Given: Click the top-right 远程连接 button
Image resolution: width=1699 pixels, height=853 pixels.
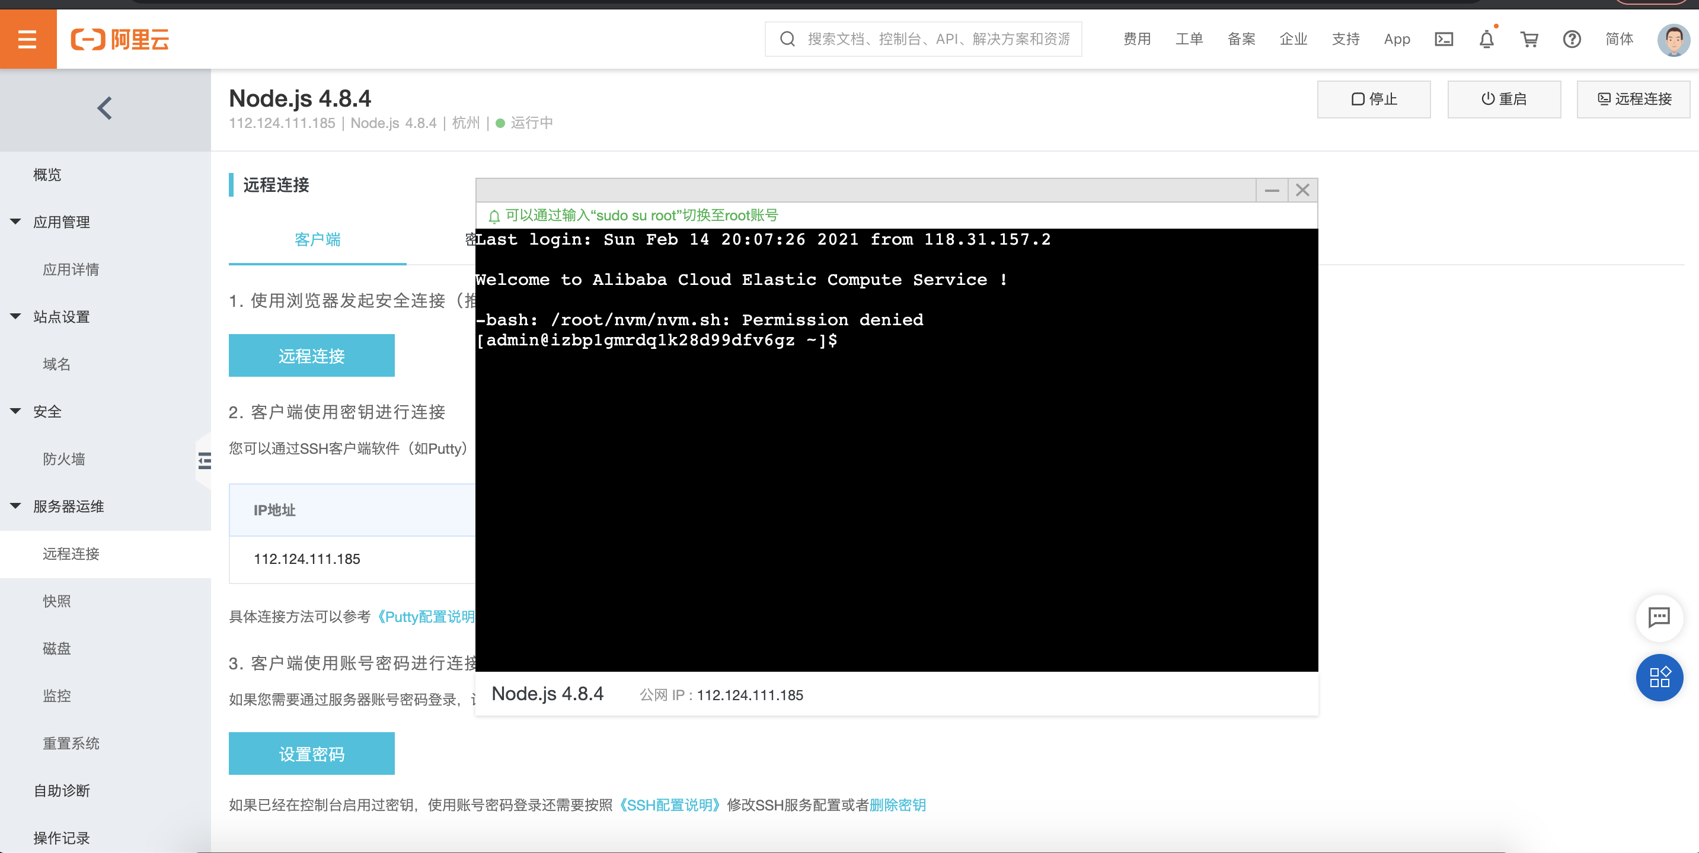Looking at the screenshot, I should [x=1634, y=99].
